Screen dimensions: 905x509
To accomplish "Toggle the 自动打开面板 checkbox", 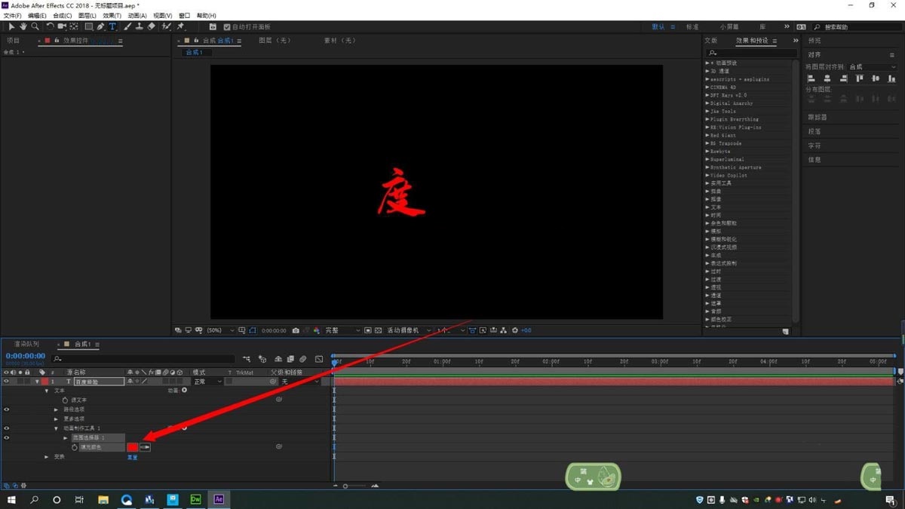I will tap(227, 26).
